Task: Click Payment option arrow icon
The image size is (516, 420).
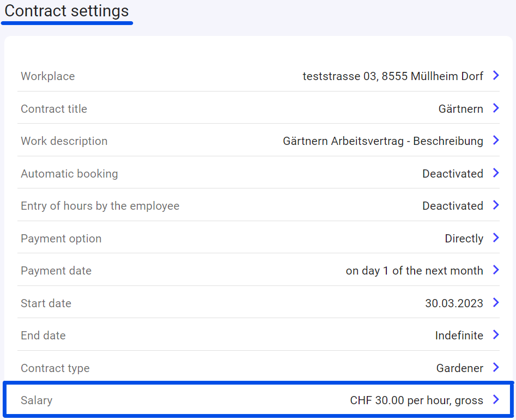Action: pos(496,238)
